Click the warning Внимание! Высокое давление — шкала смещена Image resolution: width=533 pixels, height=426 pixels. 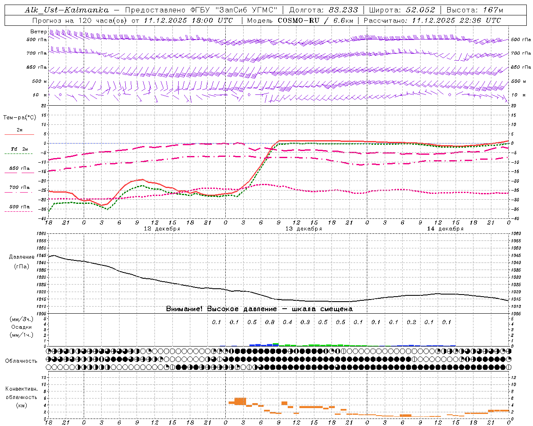point(259,309)
